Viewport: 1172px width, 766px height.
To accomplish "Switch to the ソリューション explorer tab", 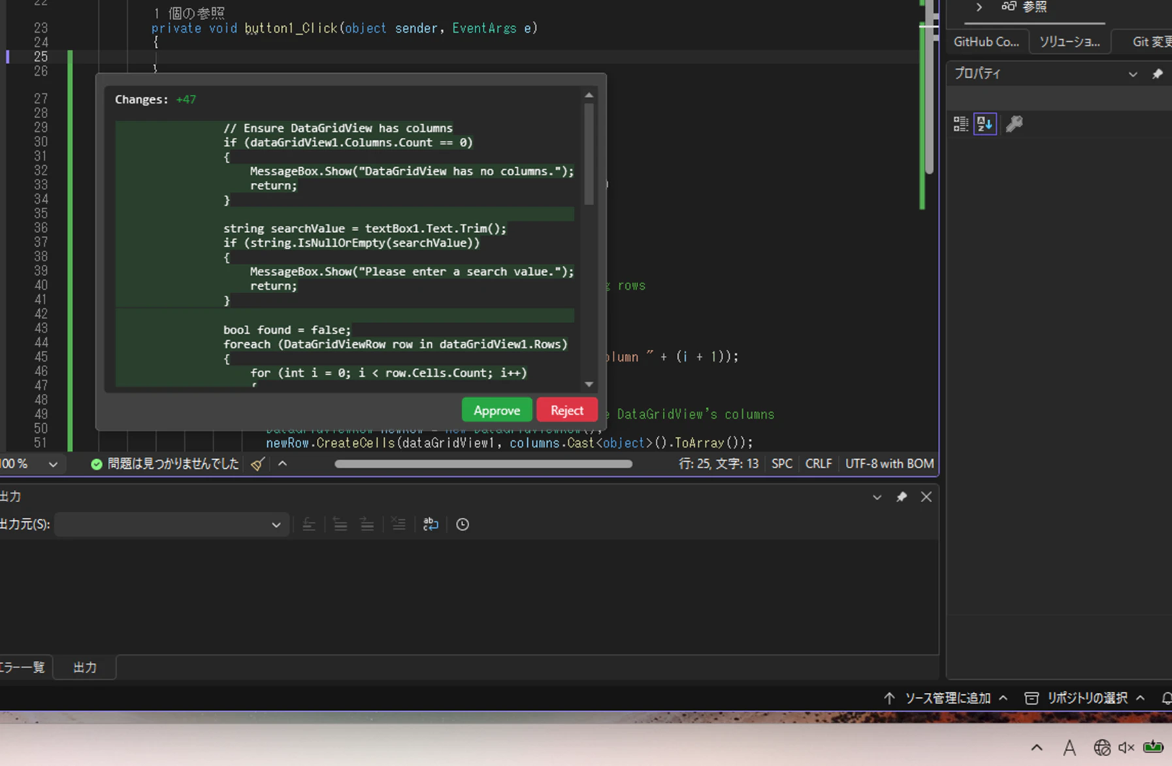I will (1069, 42).
